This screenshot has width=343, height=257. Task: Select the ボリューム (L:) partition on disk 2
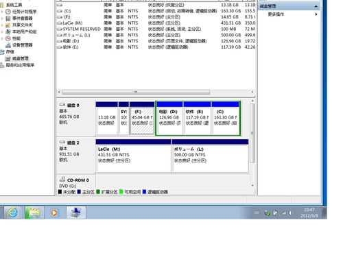click(210, 156)
